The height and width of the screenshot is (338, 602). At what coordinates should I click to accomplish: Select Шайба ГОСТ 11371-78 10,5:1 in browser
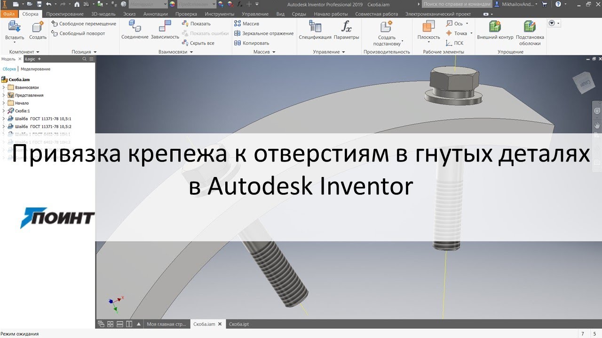(x=43, y=119)
